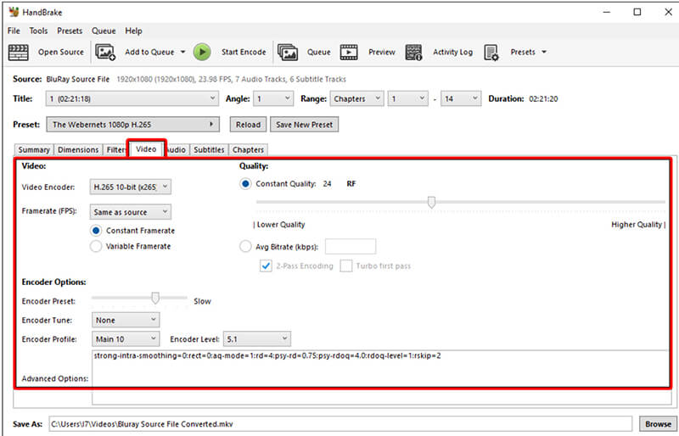Click the Reload button

pos(248,124)
